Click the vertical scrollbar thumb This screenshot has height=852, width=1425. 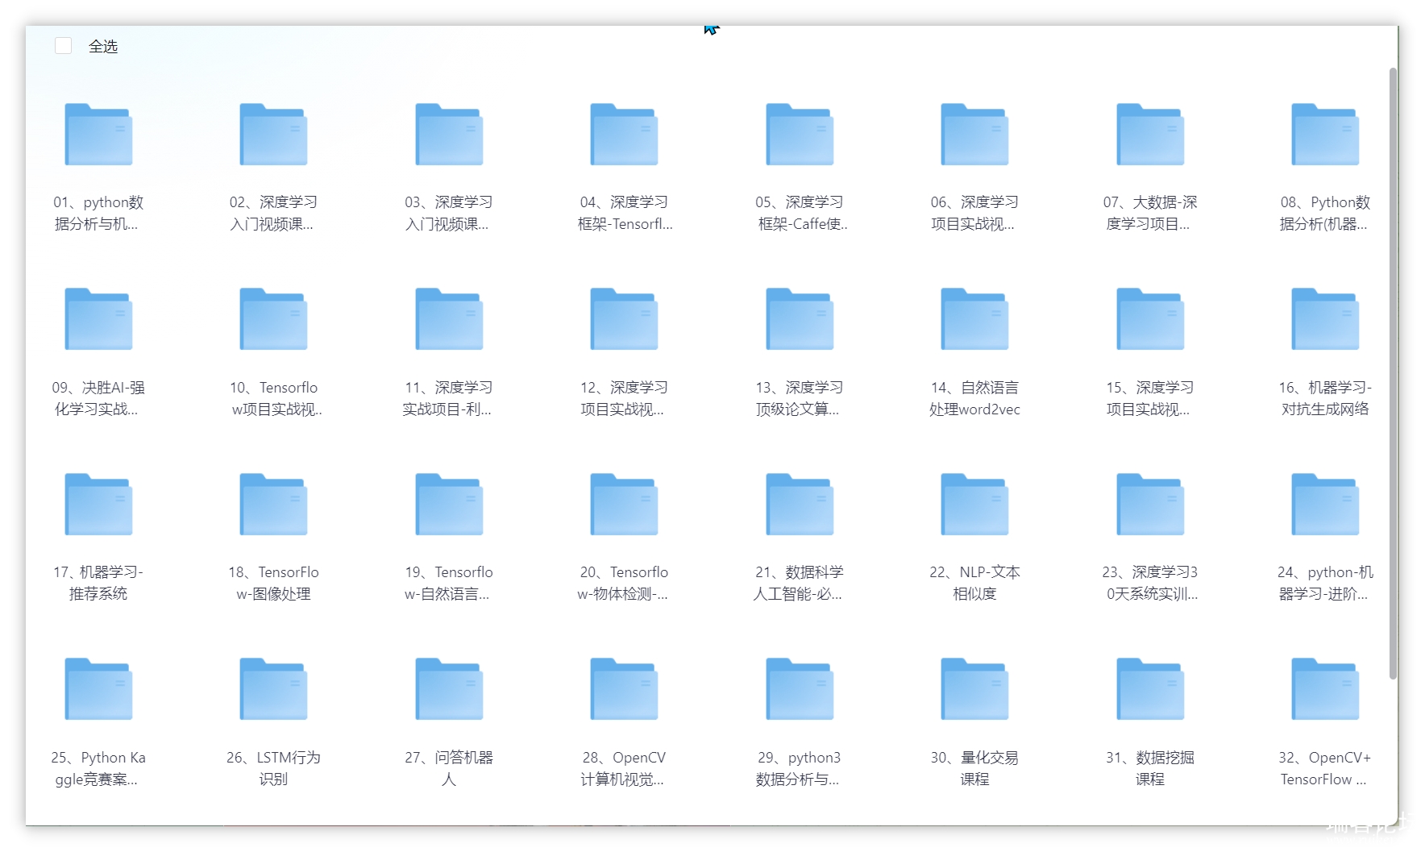pos(1393,372)
